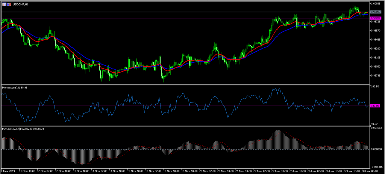Click the 0.99415 price axis label
Screen dimensions: 385x174
(376, 40)
